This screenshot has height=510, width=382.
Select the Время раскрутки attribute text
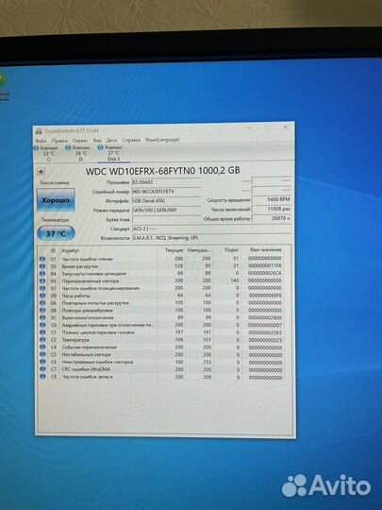click(79, 266)
